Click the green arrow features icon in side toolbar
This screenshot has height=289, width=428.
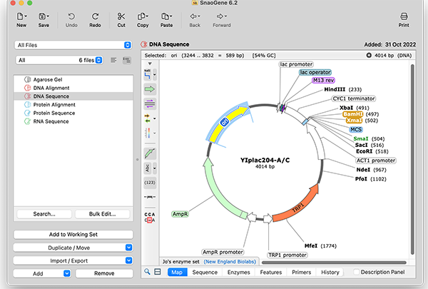(150, 89)
